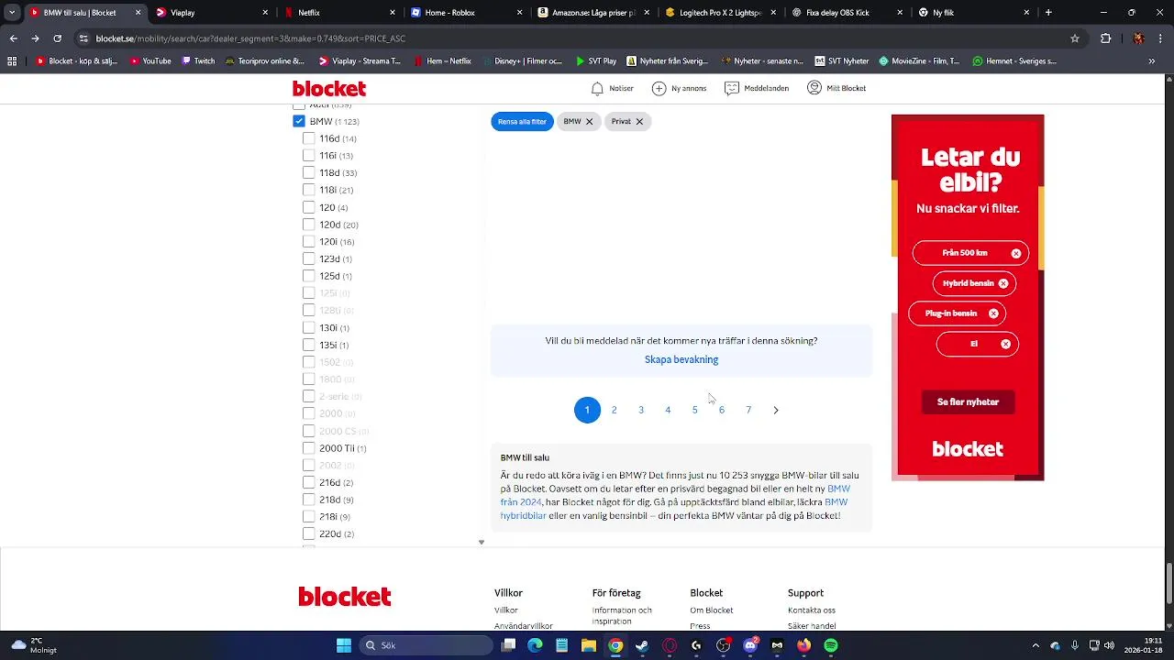The image size is (1174, 660).
Task: Open Kontakta oss footer link
Action: [812, 610]
